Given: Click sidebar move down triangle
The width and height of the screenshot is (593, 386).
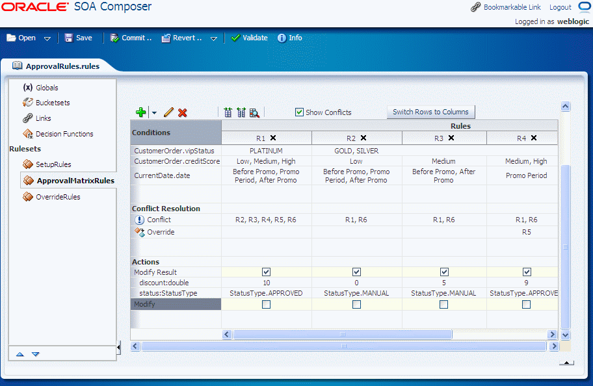Looking at the screenshot, I should tap(36, 354).
